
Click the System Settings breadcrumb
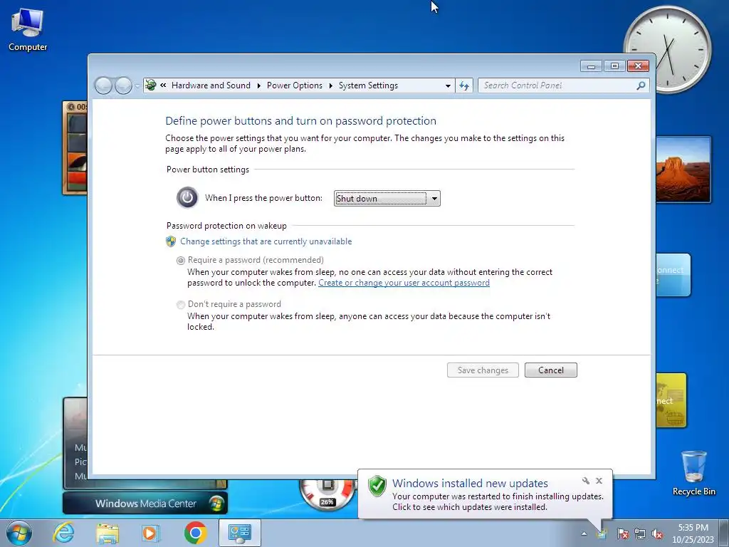click(x=368, y=85)
